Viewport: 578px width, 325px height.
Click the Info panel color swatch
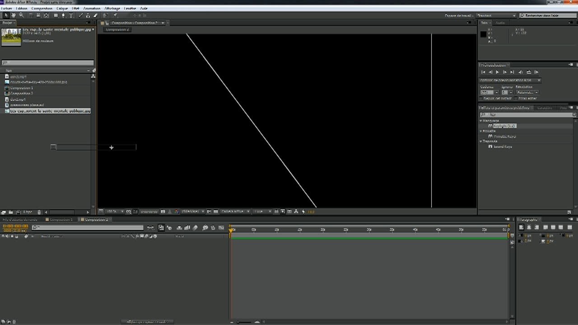pyautogui.click(x=483, y=34)
